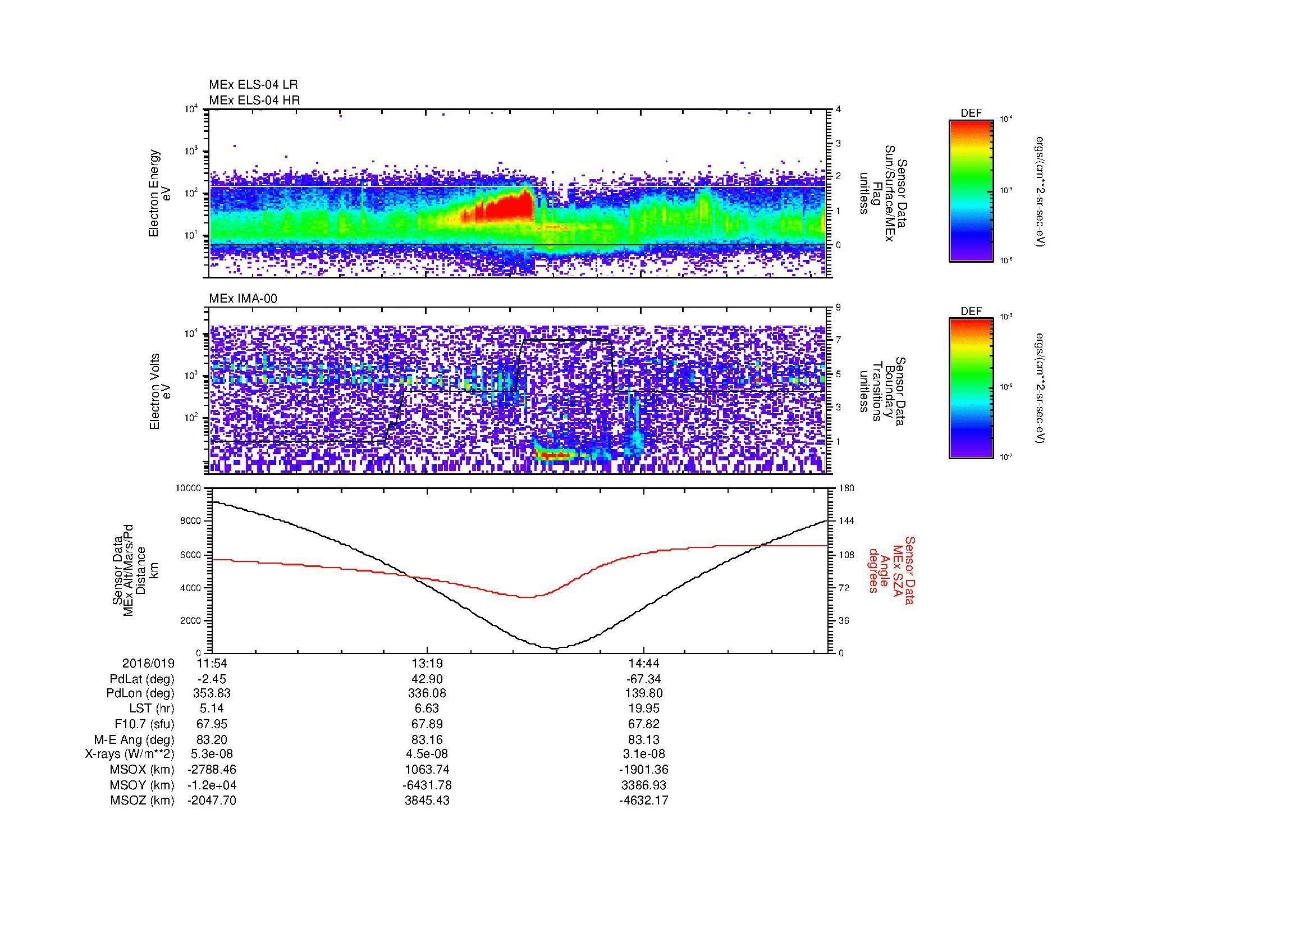Click the X-rays value '5.3e-08'
1313x928 pixels.
(212, 754)
